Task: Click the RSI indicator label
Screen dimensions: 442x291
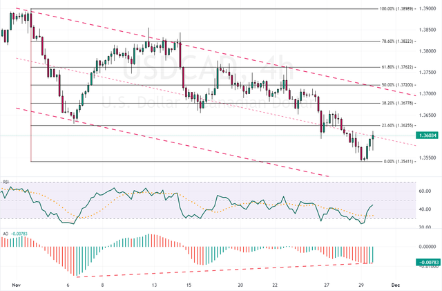Action: point(6,182)
